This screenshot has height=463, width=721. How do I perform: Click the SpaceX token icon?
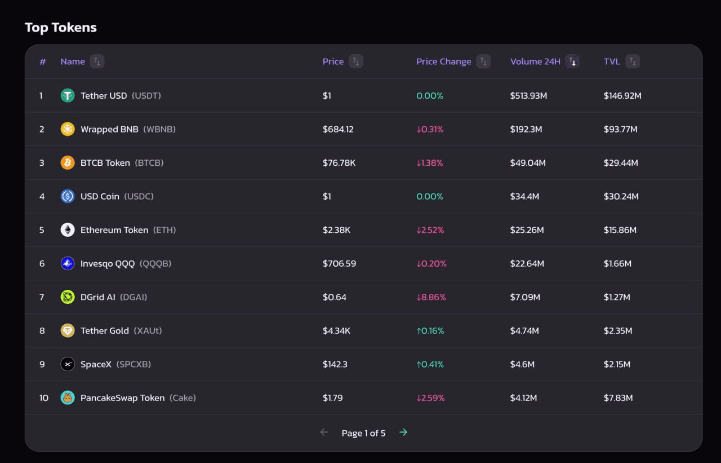tap(68, 364)
